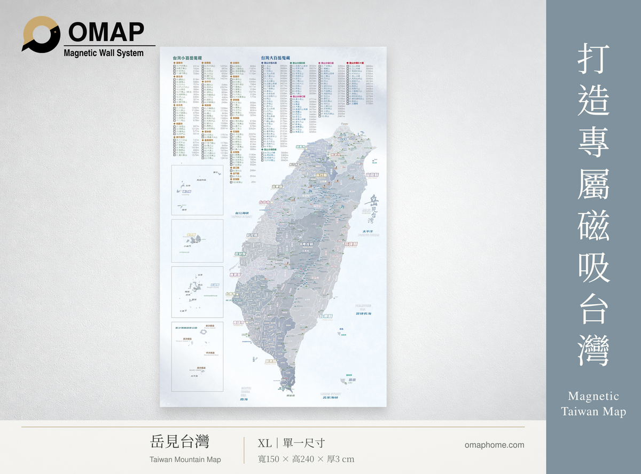This screenshot has height=474, width=641.
Task: Click the 寬150 × 高240 dimensions text
Action: pyautogui.click(x=306, y=459)
